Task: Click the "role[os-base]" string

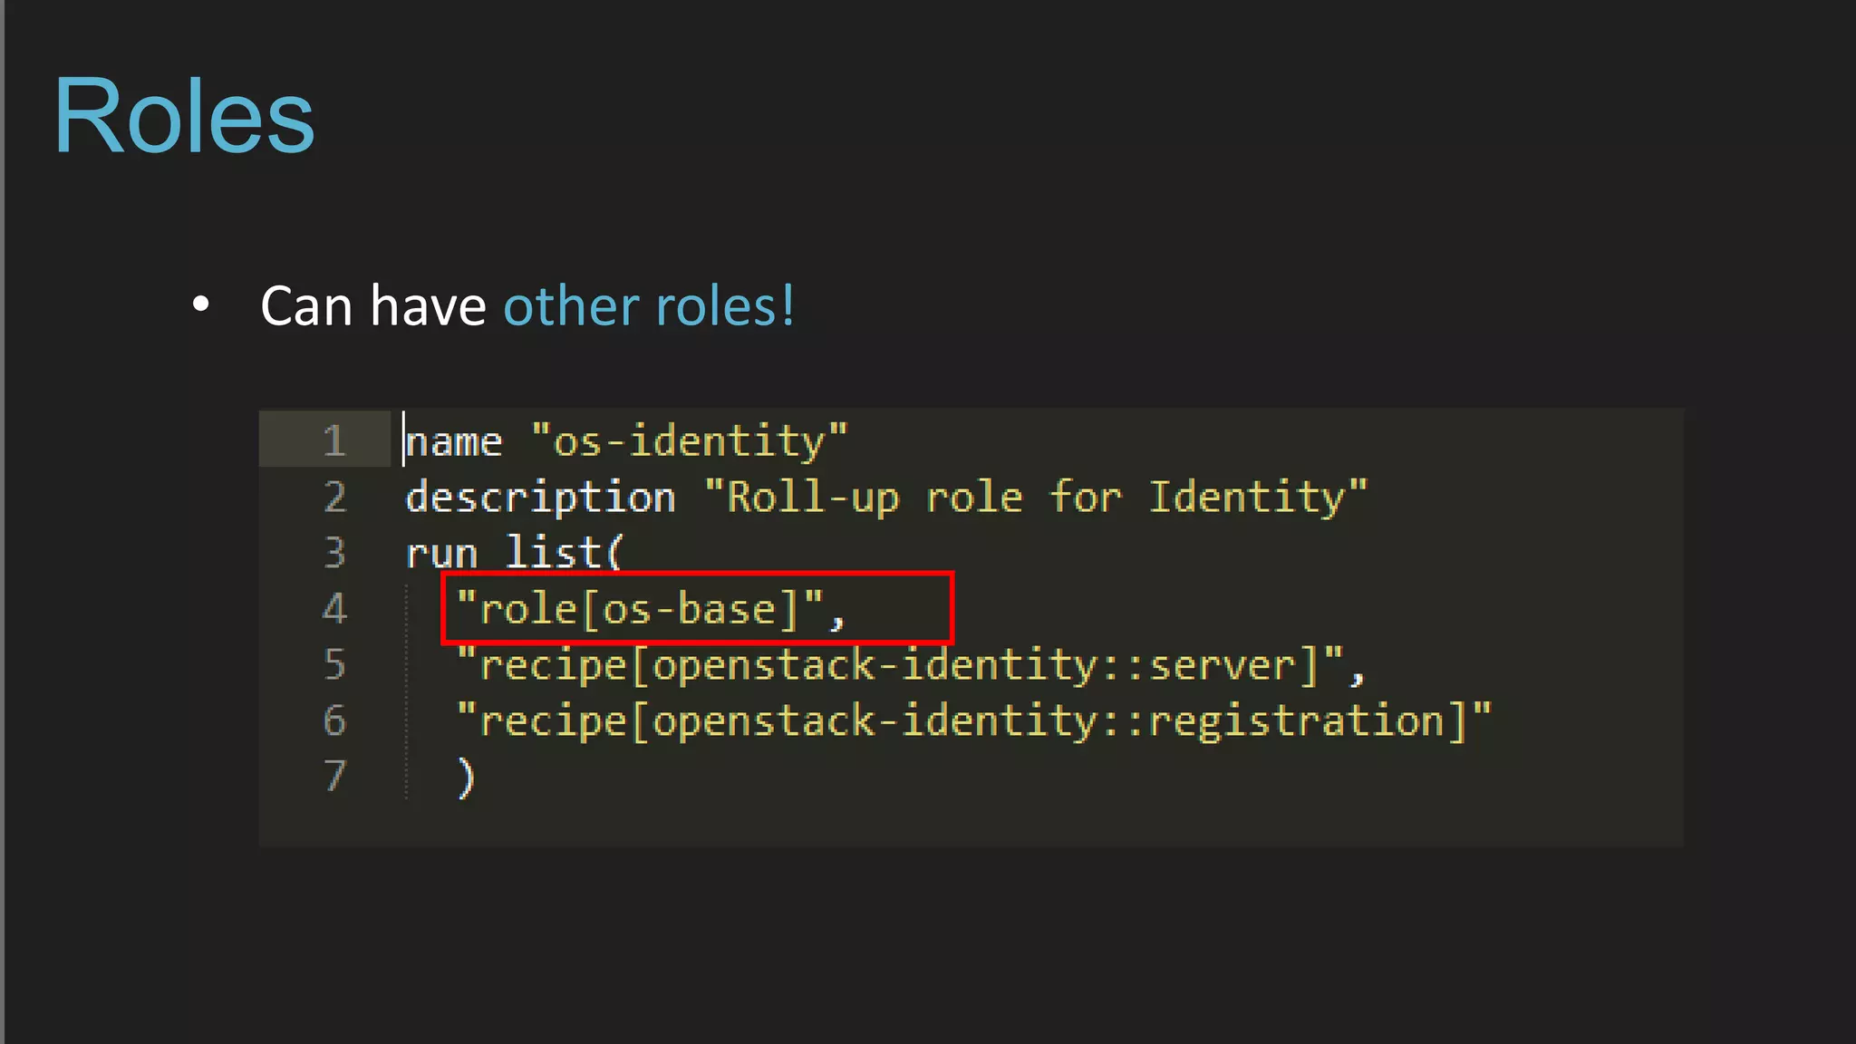Action: 639,608
